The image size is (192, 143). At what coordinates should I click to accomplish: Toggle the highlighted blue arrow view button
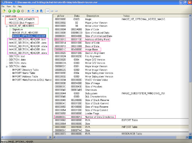(x=33, y=11)
